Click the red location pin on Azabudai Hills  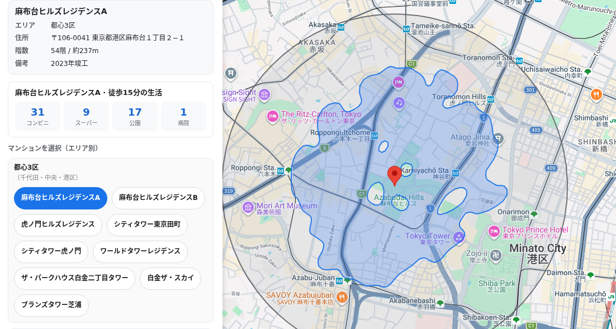(x=395, y=175)
